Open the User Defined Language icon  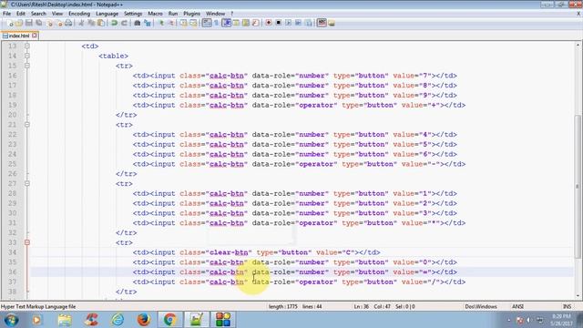pyautogui.click(x=236, y=23)
